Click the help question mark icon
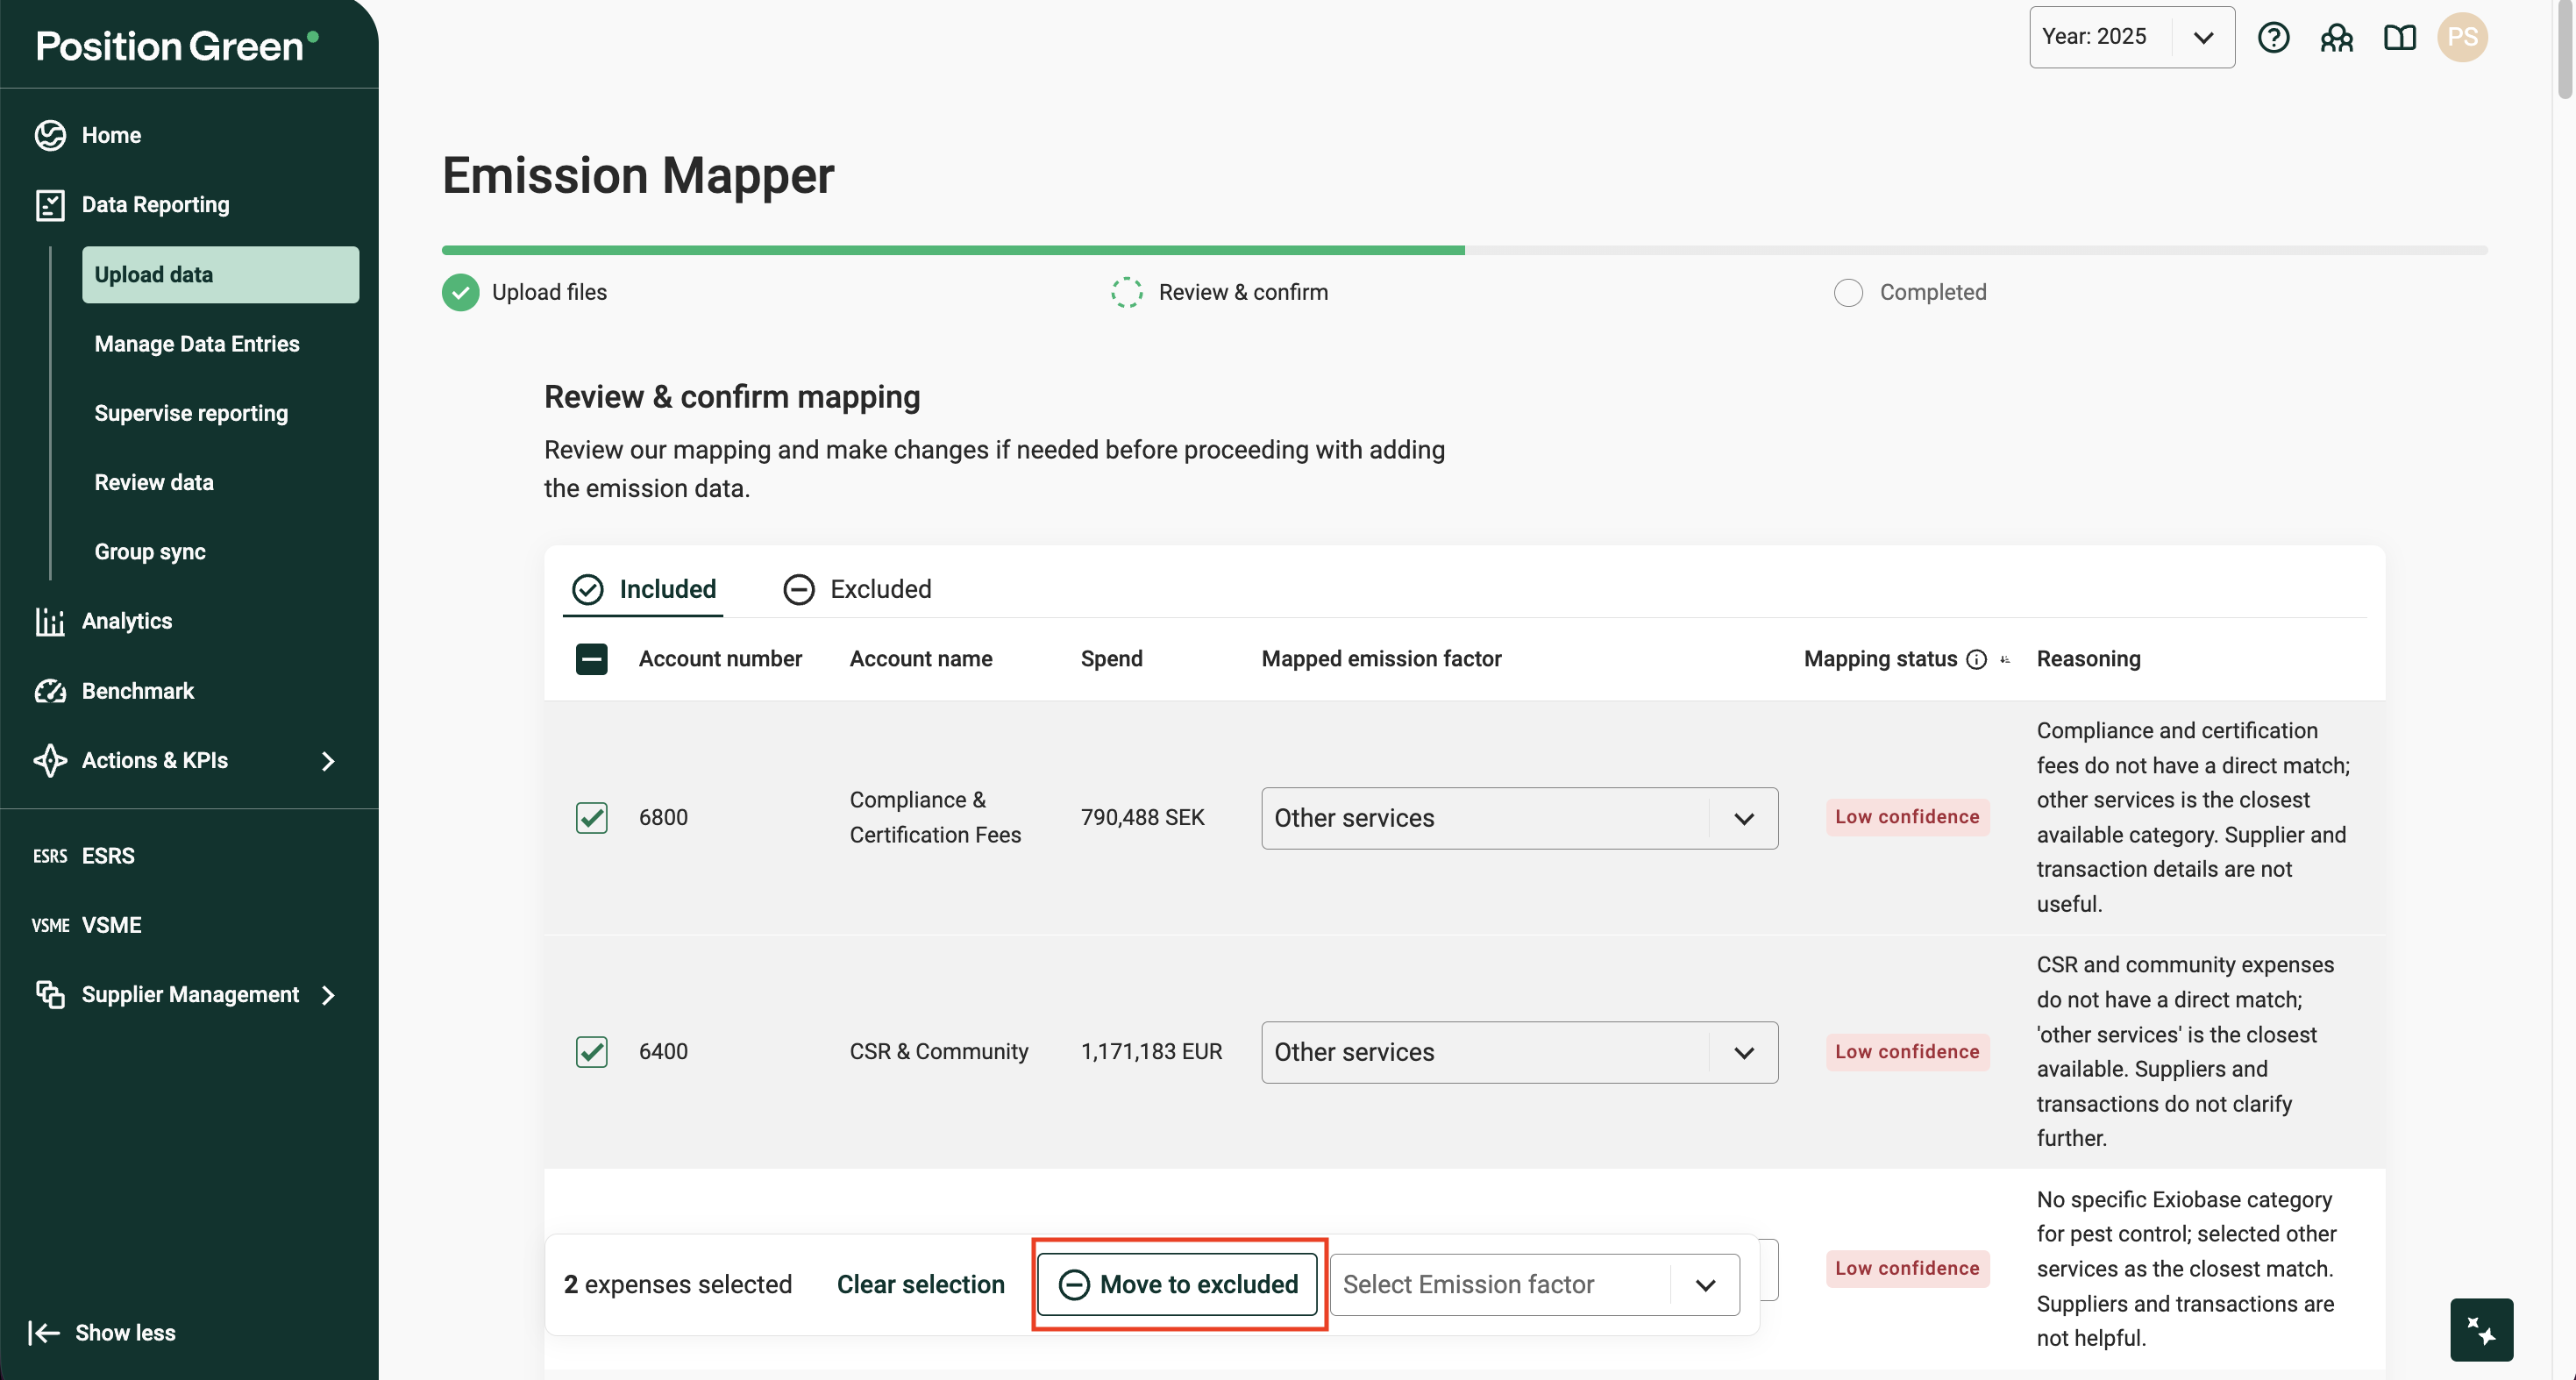This screenshot has width=2576, height=1380. pyautogui.click(x=2273, y=38)
